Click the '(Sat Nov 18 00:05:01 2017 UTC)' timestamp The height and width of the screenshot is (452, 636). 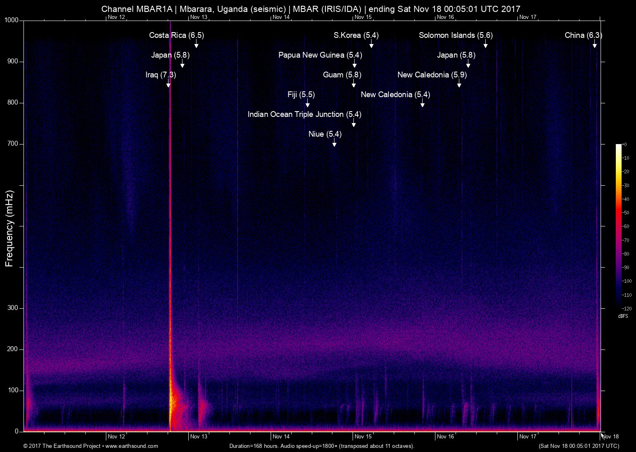[x=579, y=446]
